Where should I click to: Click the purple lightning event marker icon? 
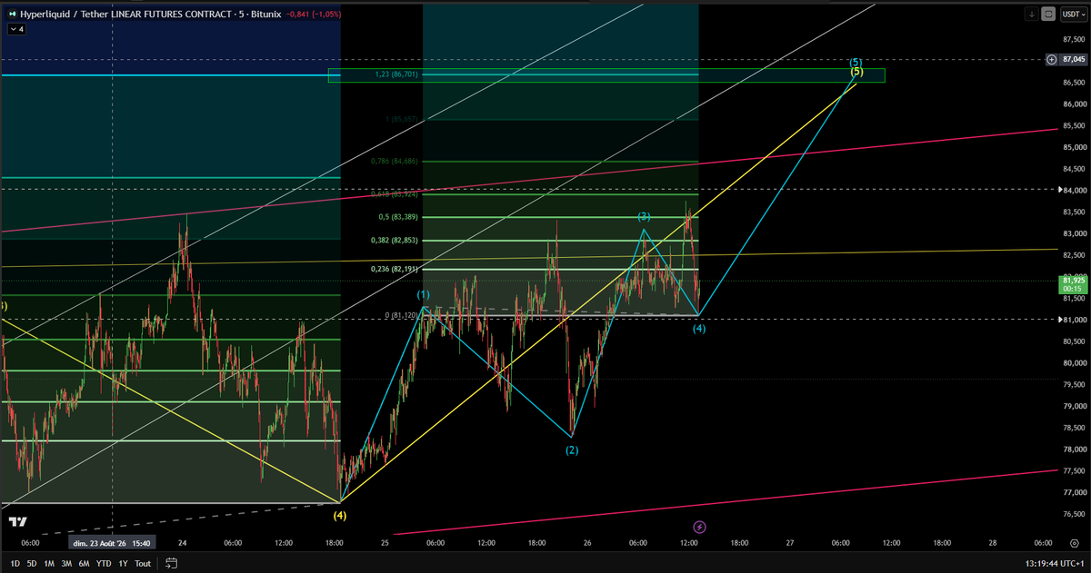click(x=699, y=527)
